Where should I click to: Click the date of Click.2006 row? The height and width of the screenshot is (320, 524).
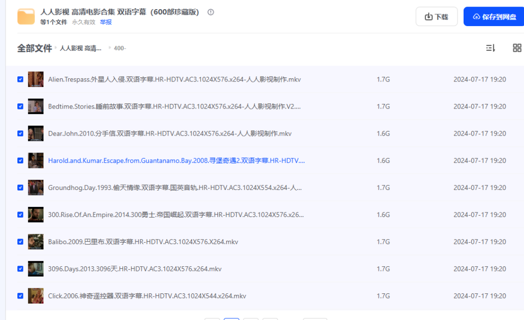tap(479, 296)
